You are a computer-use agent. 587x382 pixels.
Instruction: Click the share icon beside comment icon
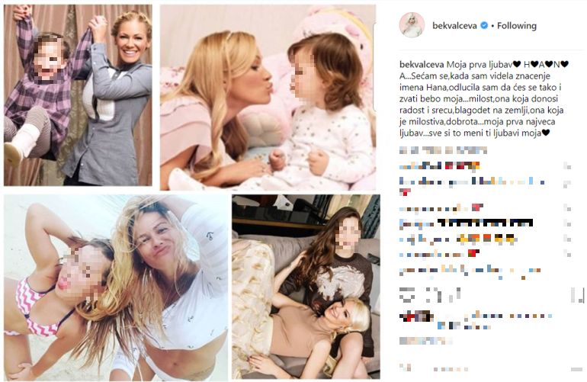coord(453,295)
